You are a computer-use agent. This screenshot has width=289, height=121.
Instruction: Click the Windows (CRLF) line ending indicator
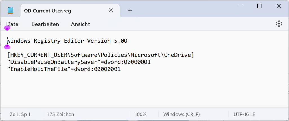(x=181, y=114)
